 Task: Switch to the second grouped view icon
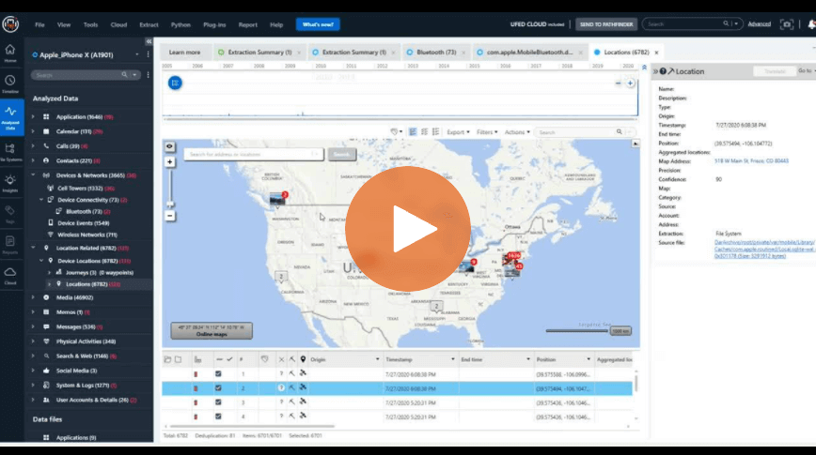pyautogui.click(x=424, y=132)
